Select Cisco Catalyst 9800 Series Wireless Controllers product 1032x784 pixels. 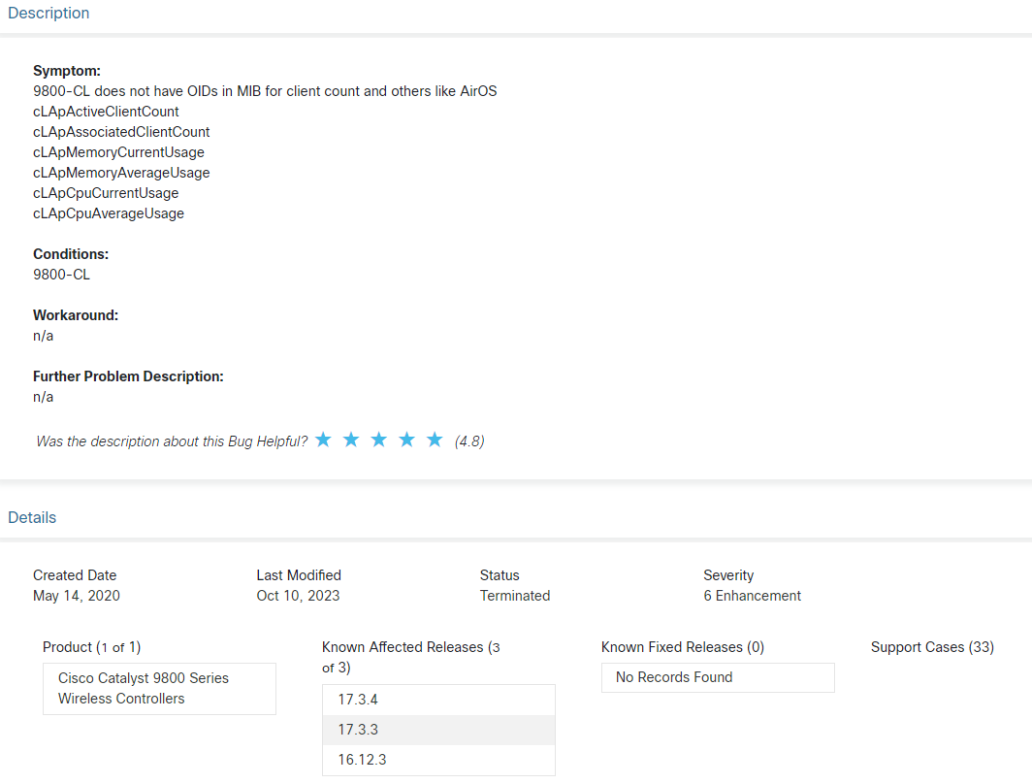[x=159, y=689]
